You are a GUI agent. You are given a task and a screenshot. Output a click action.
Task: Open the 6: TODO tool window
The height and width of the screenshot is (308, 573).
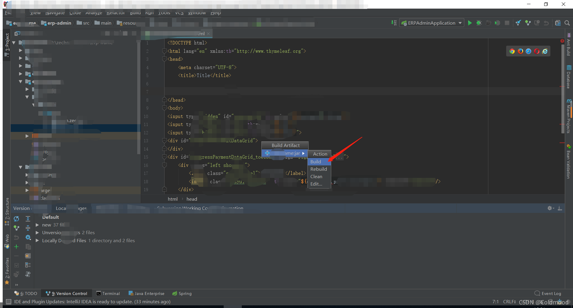26,293
